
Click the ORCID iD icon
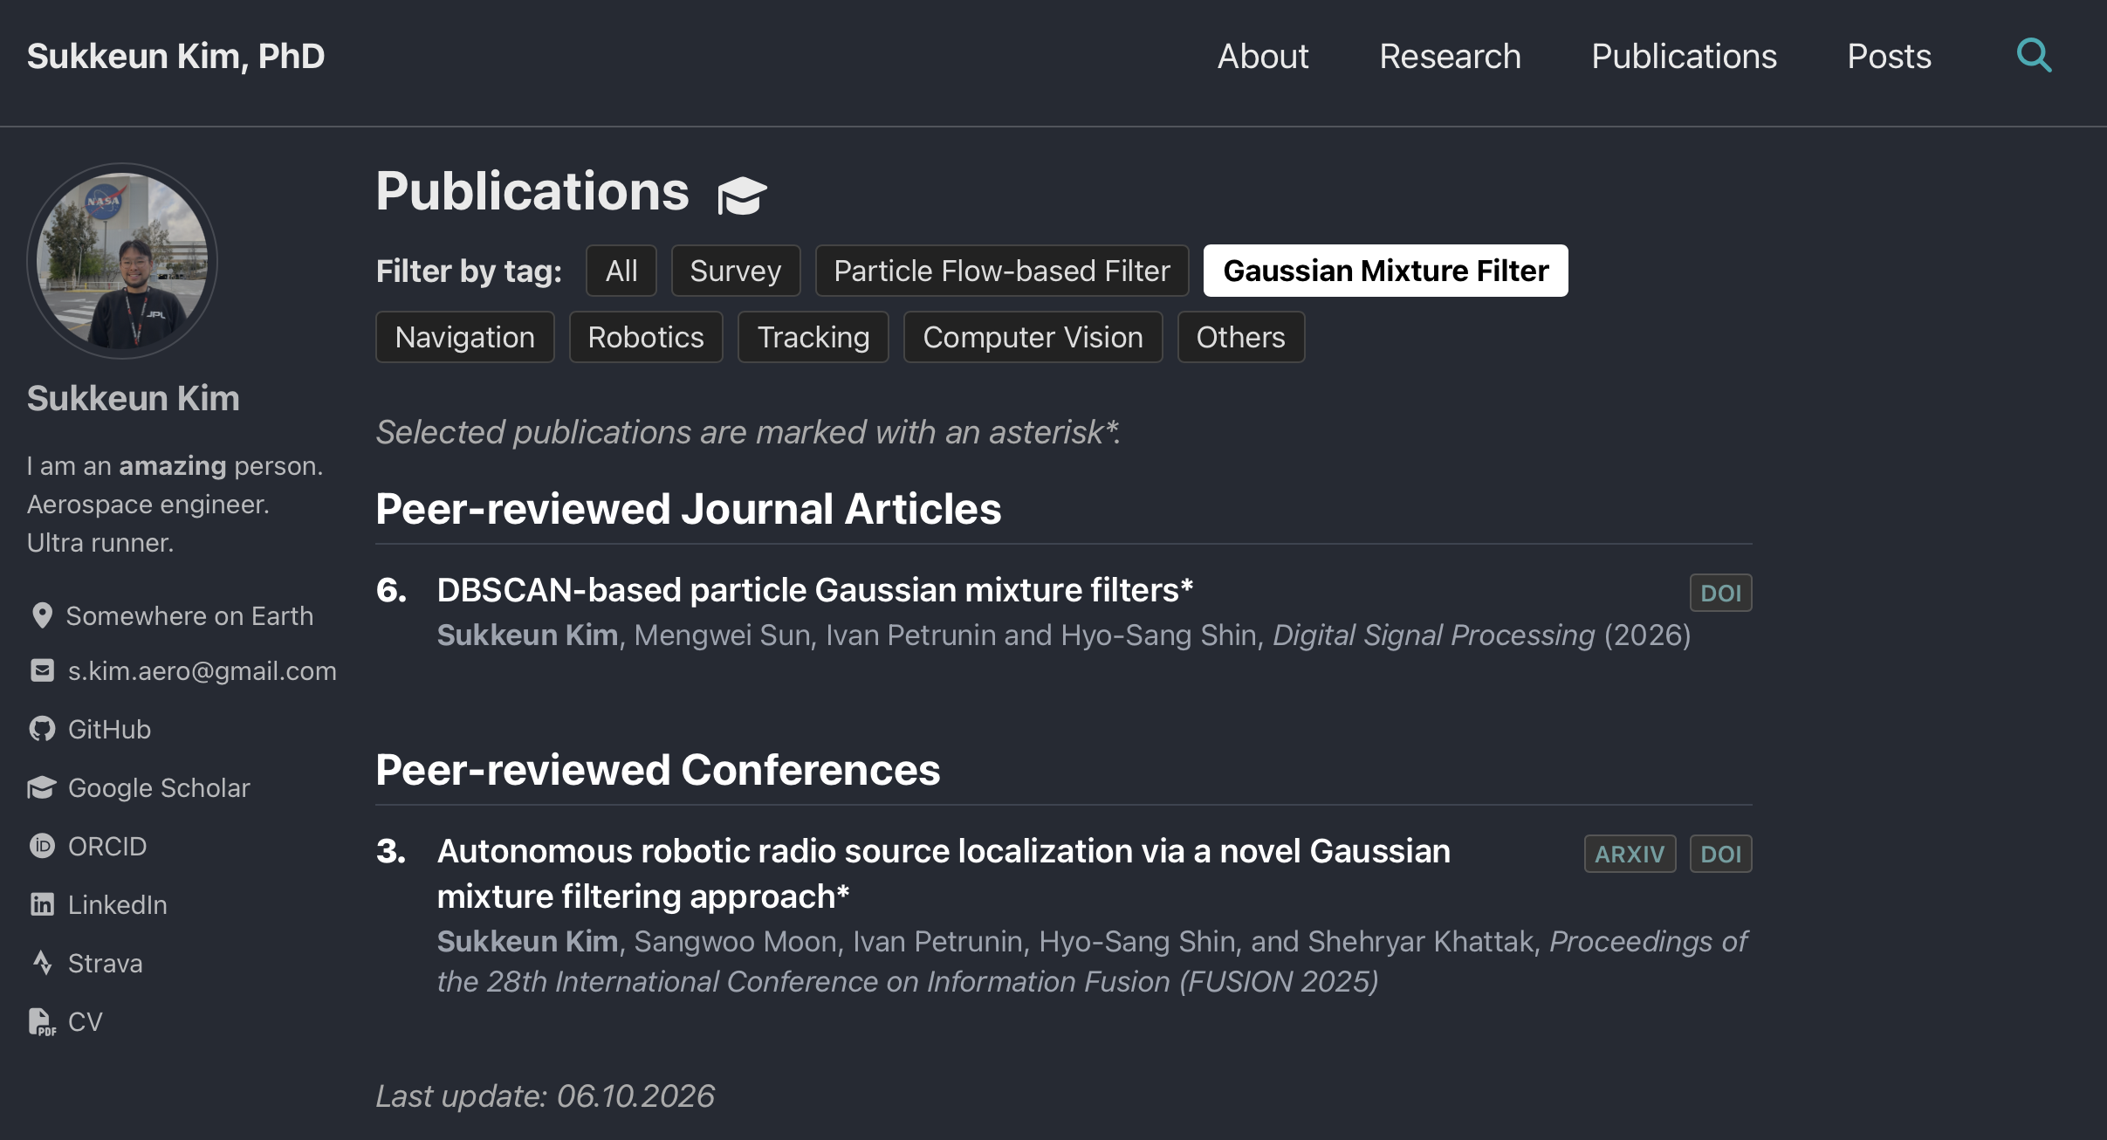pos(42,846)
